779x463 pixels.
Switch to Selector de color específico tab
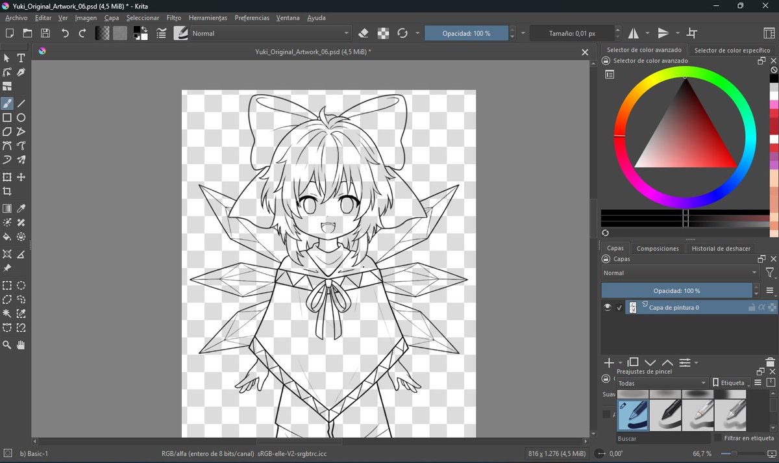point(732,50)
